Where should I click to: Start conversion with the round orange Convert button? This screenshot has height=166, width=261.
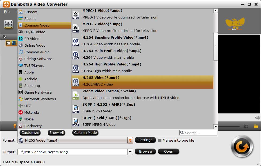pos(242,147)
